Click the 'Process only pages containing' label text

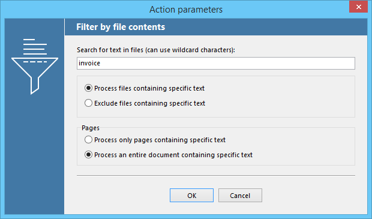tap(160, 140)
